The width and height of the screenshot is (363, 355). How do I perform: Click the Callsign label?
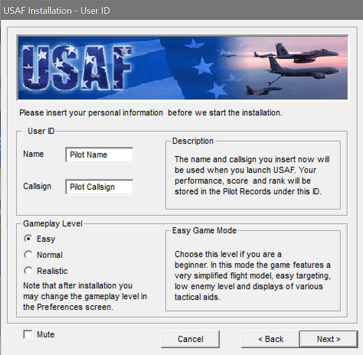[37, 187]
